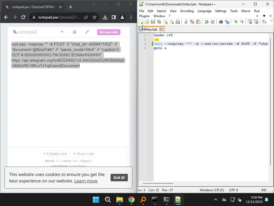Bookmark this page with the star icon
Viewport: 274px width, 206px height.
point(94,17)
